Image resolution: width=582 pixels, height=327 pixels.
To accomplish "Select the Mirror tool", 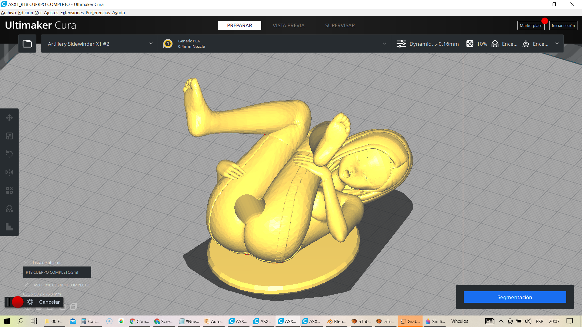I will 9,172.
